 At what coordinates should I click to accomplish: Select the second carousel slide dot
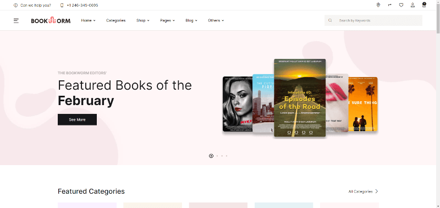click(217, 156)
